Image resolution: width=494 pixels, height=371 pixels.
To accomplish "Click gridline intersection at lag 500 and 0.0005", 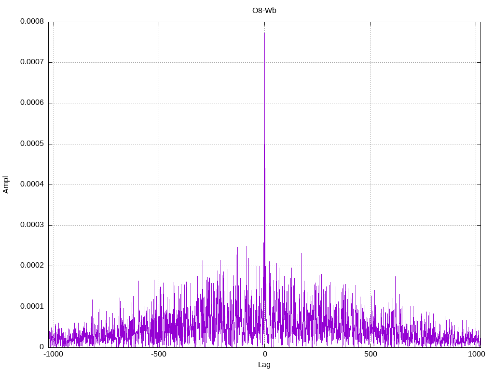I will click(370, 144).
